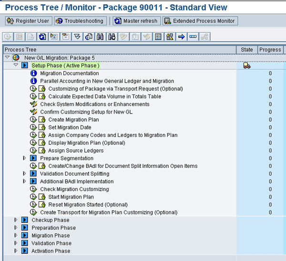
Task: Click the Expand Subtree toolbar icon
Action: pos(54,37)
